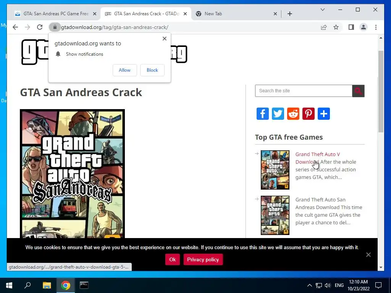Reload the current page

point(40,27)
